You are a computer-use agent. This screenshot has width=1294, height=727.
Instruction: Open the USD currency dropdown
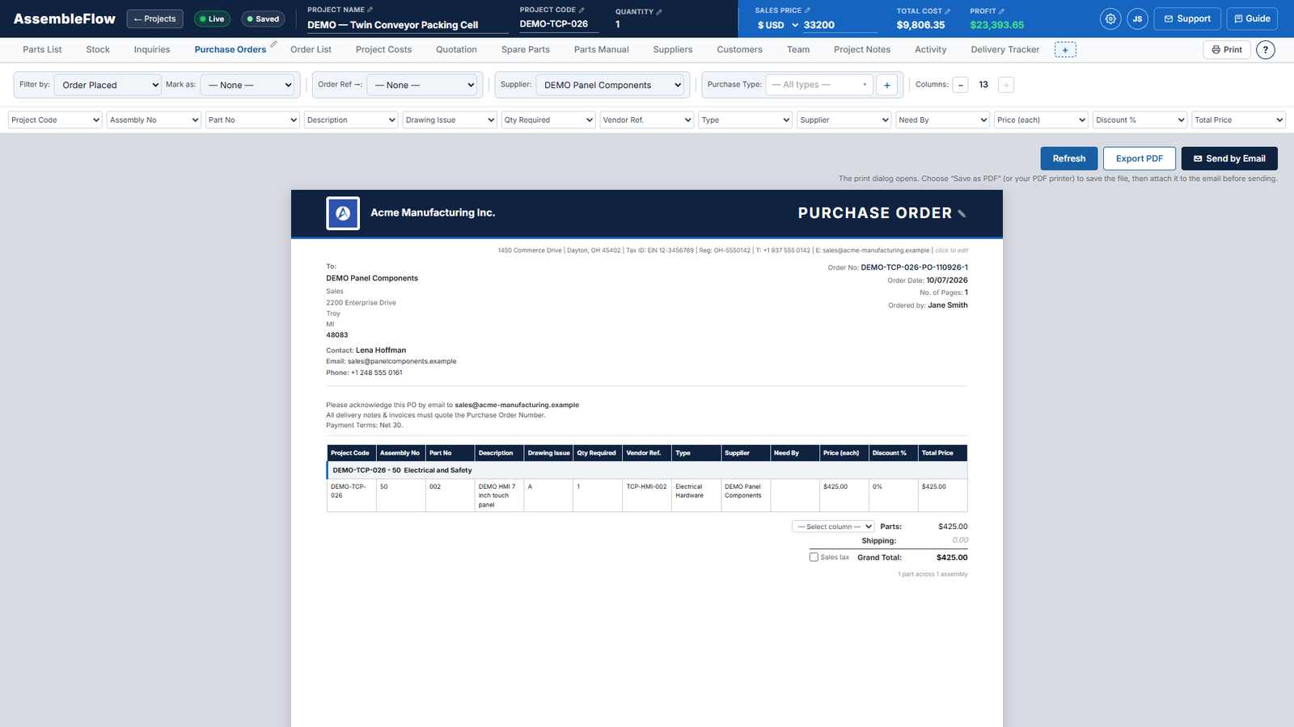[777, 25]
